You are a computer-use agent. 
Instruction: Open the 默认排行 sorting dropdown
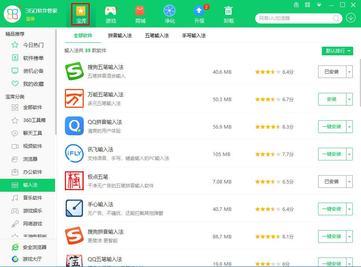(x=337, y=51)
